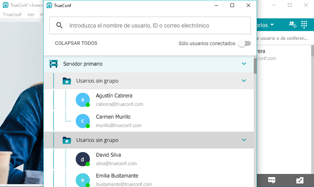Open the dial pad in main window
The height and width of the screenshot is (187, 314).
pyautogui.click(x=304, y=24)
